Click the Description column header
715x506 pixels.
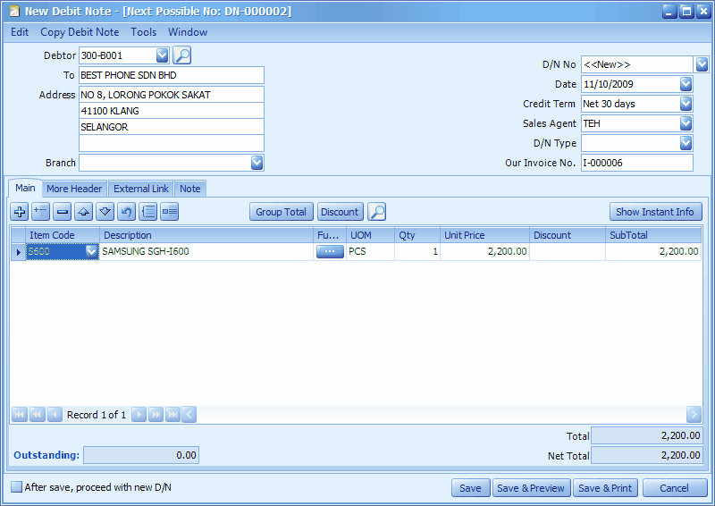point(206,235)
